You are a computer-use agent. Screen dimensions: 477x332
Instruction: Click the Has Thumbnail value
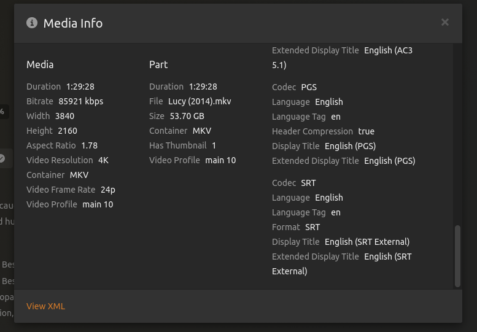(214, 145)
